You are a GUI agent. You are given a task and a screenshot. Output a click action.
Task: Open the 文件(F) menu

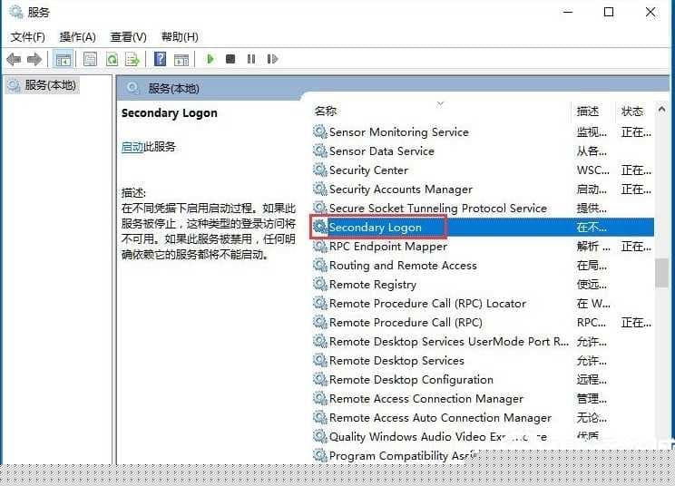(27, 37)
